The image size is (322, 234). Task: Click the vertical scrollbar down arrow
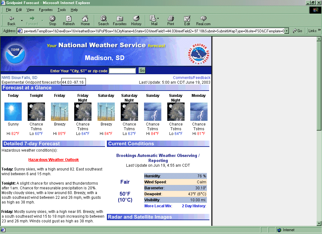click(x=319, y=223)
